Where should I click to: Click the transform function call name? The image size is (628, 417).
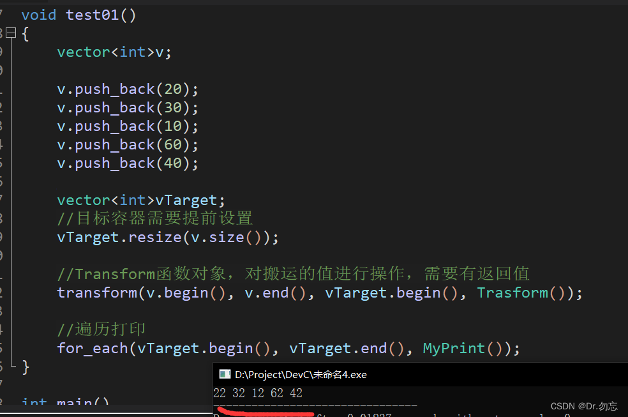(97, 293)
